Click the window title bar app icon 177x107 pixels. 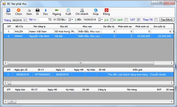[x=4, y=4]
